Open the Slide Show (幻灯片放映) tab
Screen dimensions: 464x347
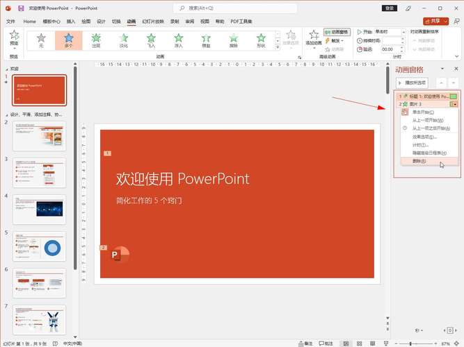pos(153,22)
